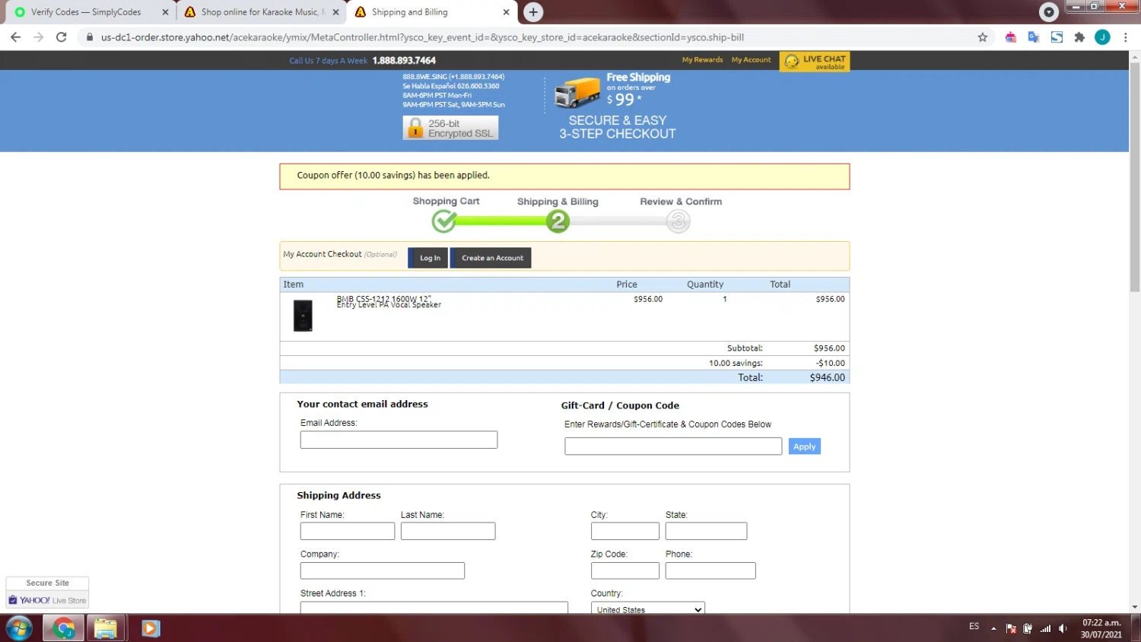Click the 256-bit Encrypted SSL badge
1141x642 pixels.
pos(450,128)
